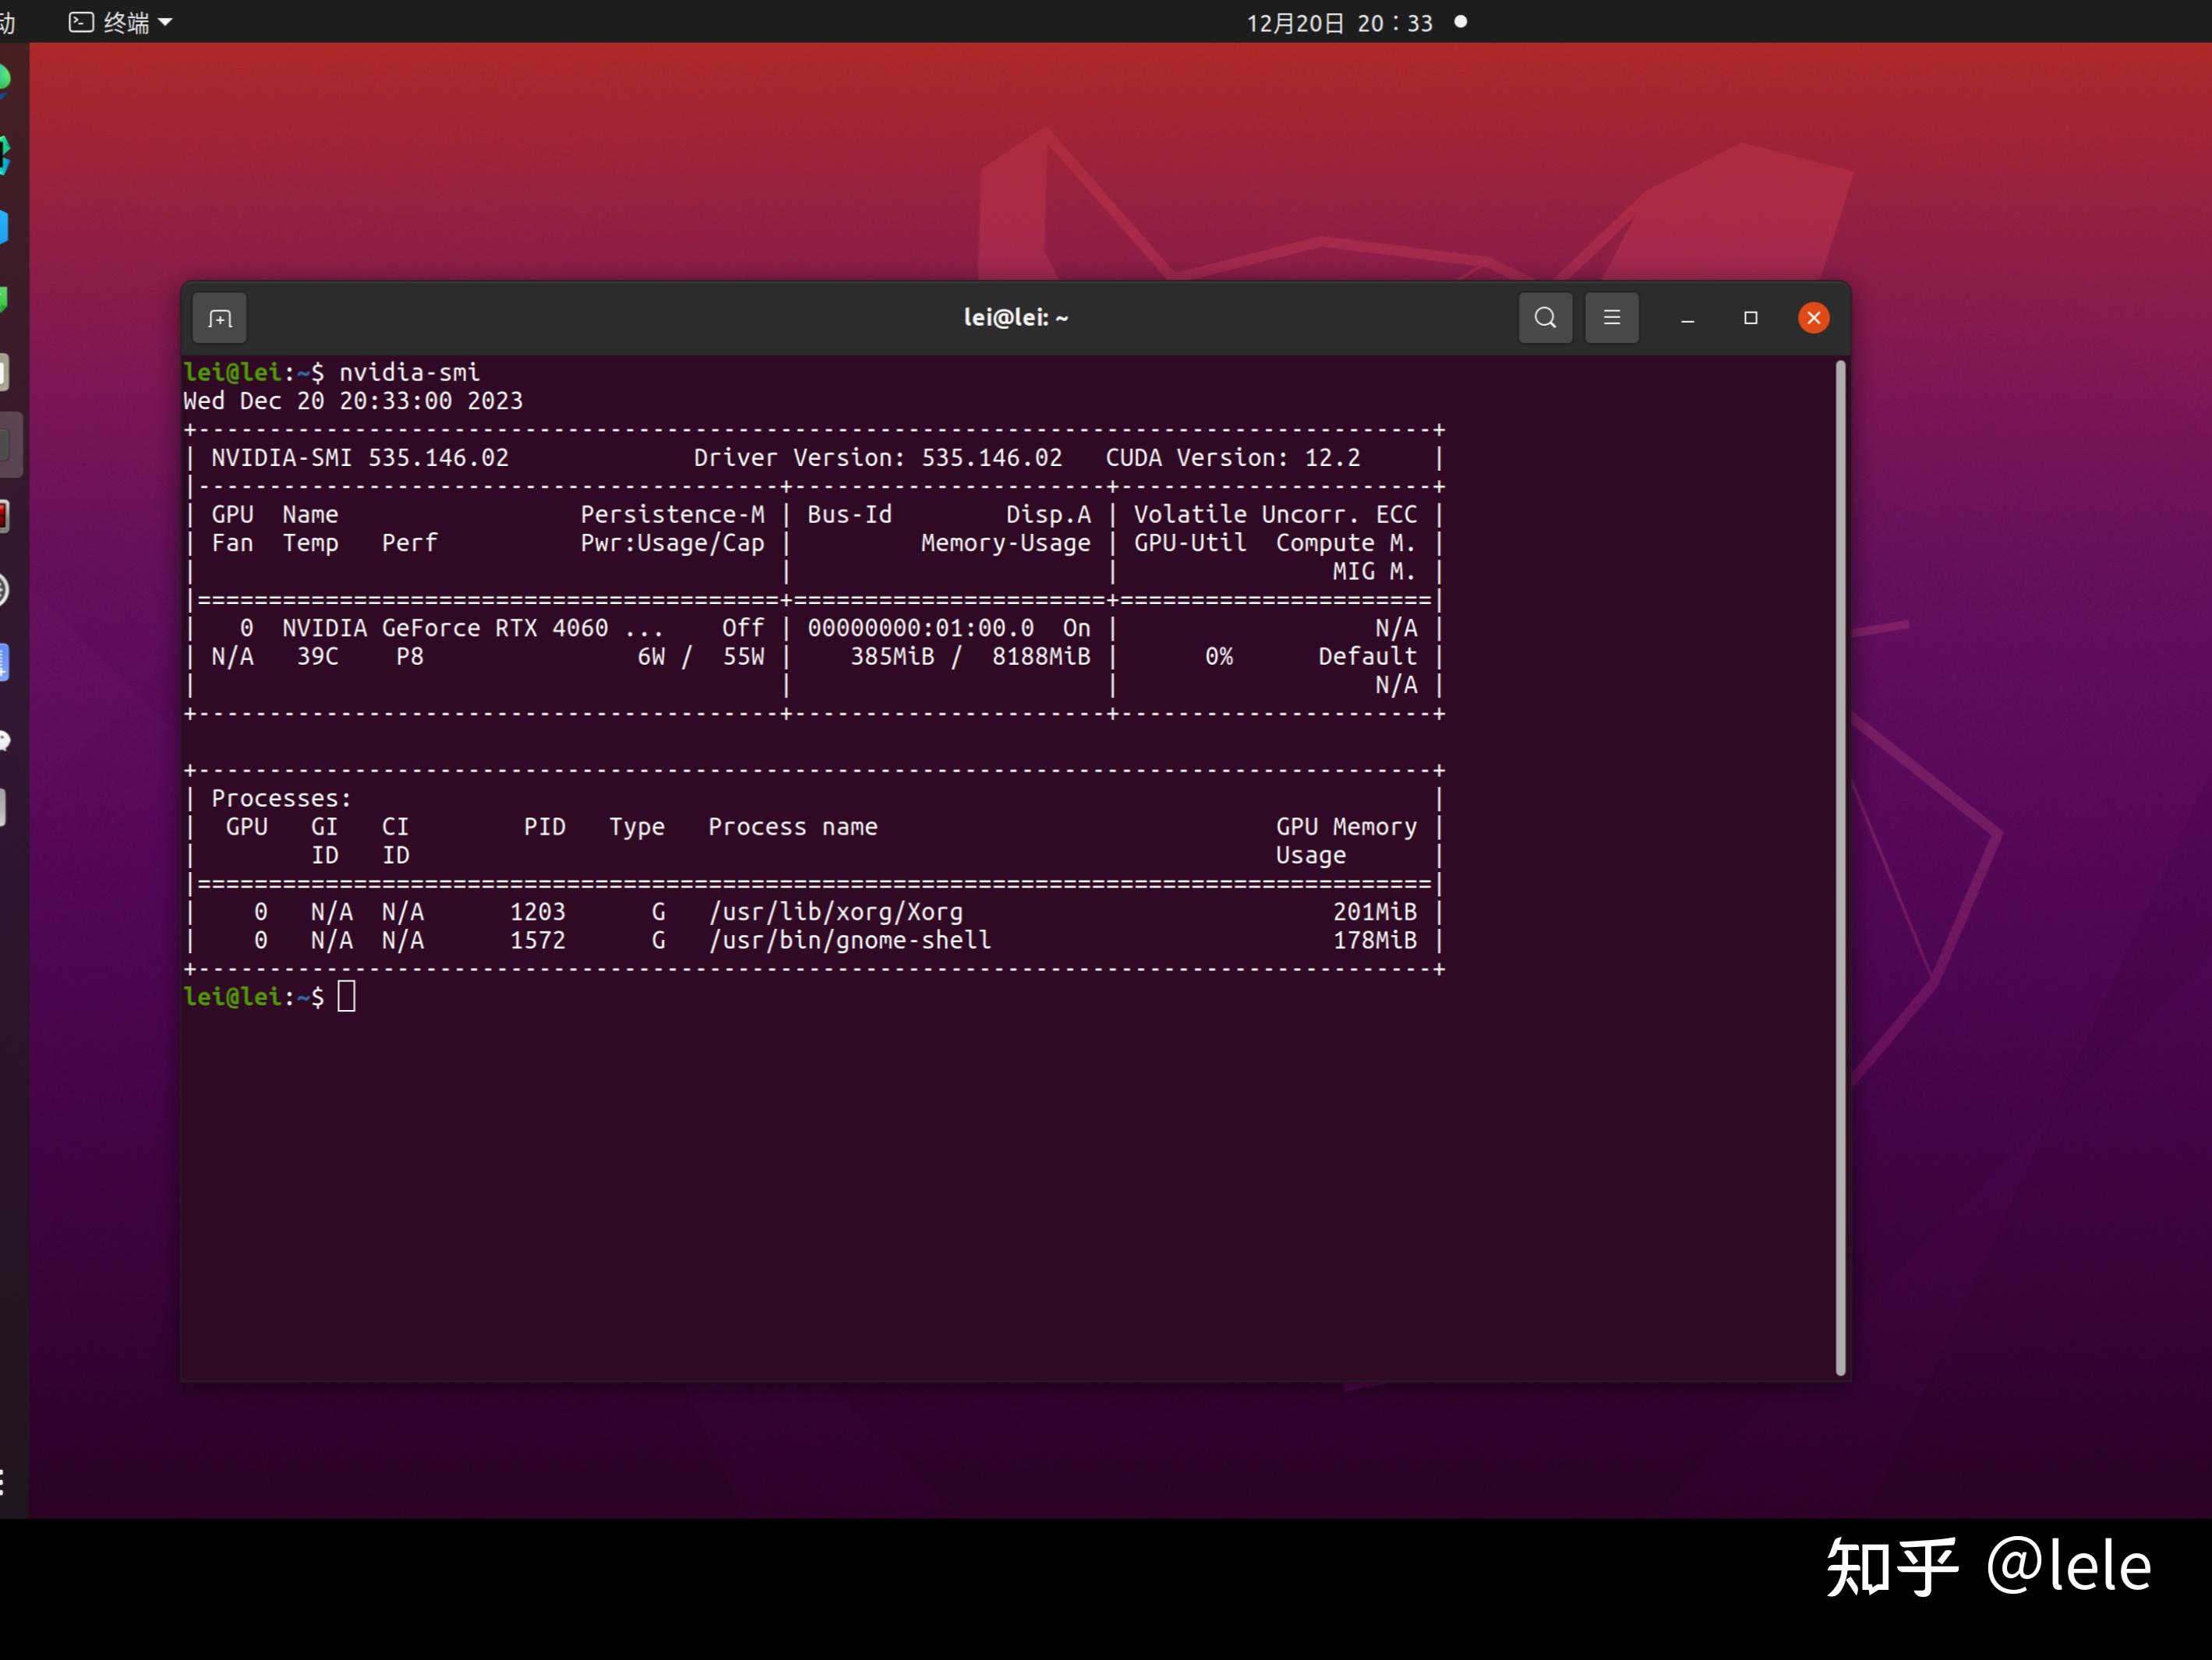Focus the terminal prompt after lei@lei:~$

point(346,997)
